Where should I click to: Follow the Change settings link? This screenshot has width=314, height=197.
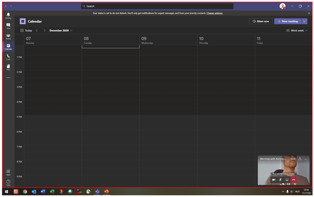pos(214,13)
